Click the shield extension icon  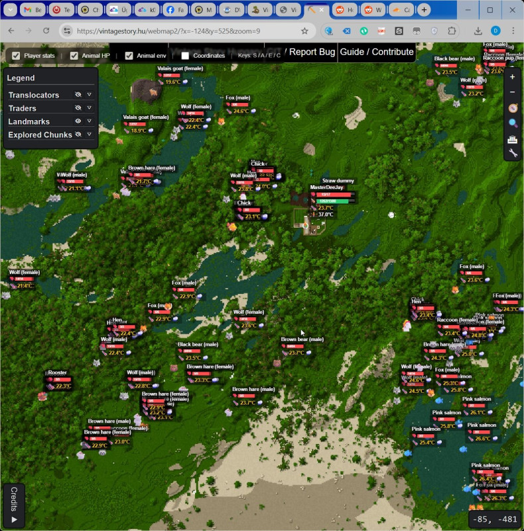(434, 31)
